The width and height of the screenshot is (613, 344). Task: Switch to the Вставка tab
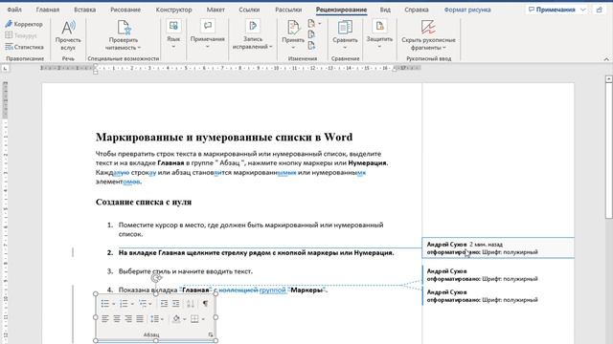pos(84,10)
